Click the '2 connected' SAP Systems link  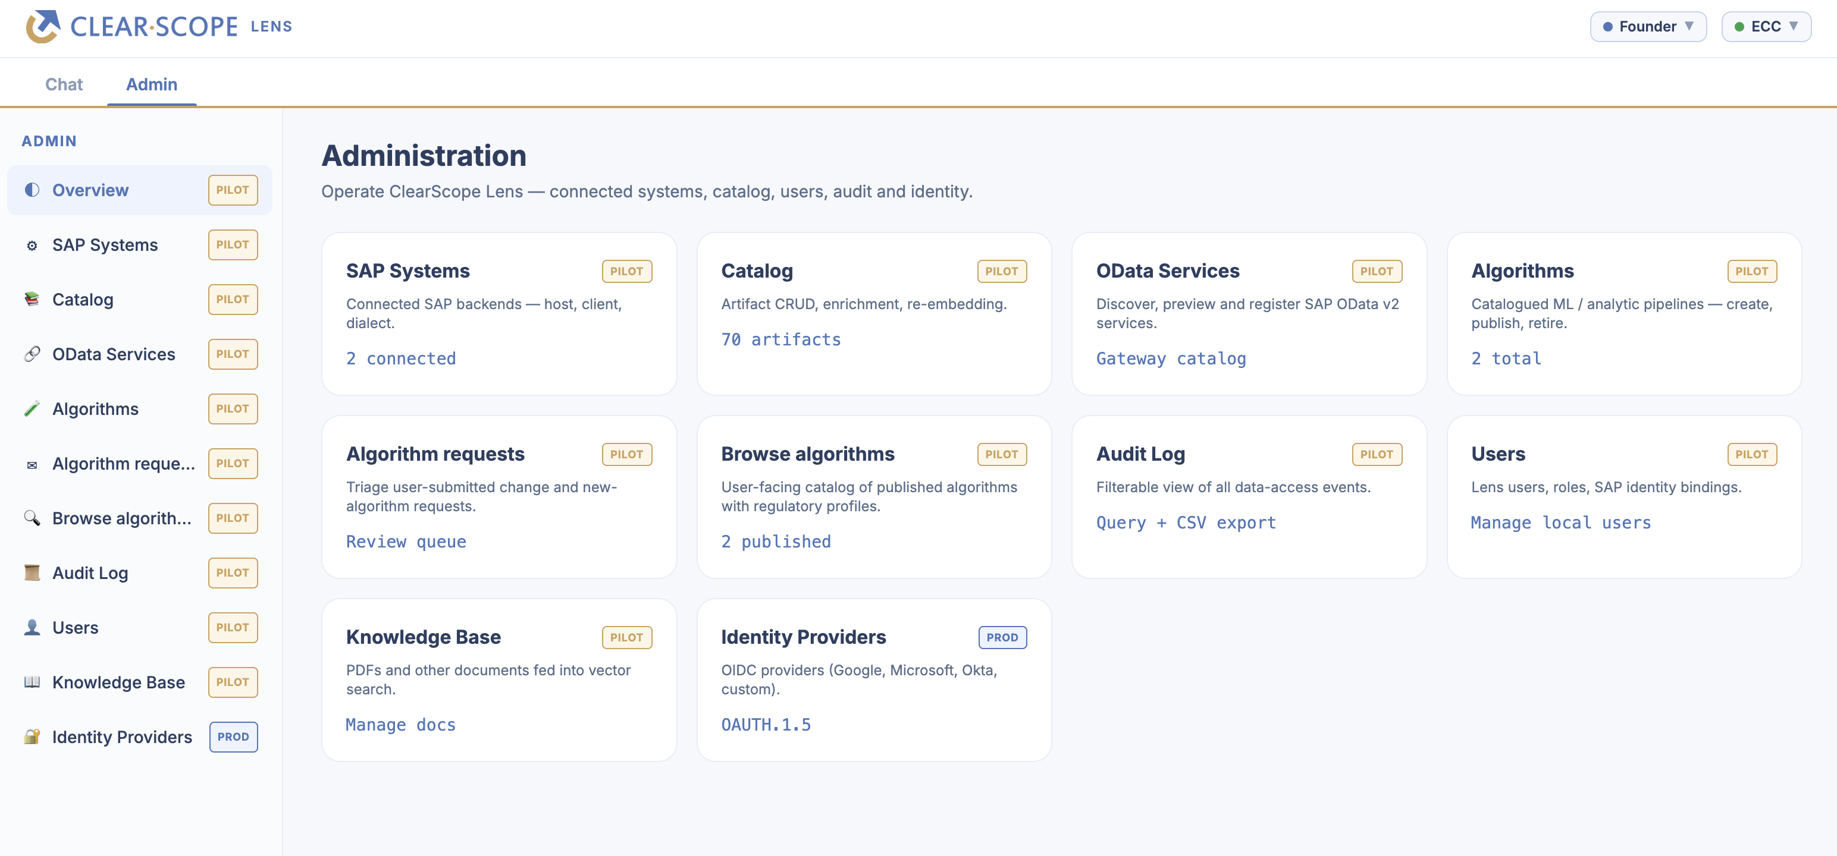click(x=401, y=358)
